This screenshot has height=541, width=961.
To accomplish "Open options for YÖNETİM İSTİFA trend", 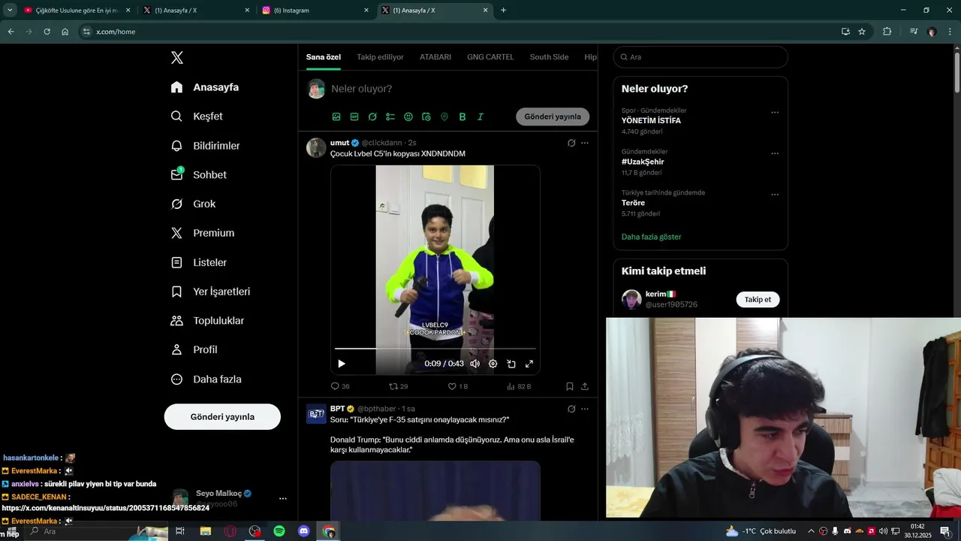I will tap(775, 113).
